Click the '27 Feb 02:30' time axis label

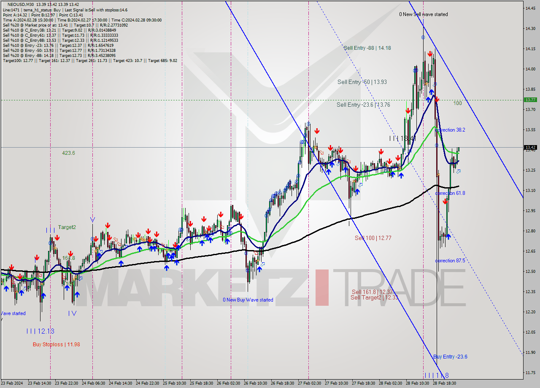tap(309, 383)
